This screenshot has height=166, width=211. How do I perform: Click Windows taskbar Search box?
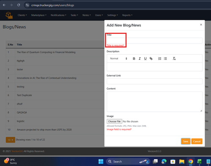128,161
